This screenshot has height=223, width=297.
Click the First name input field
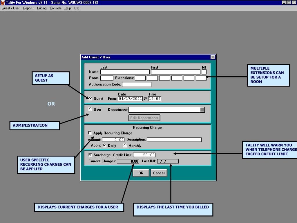tap(175, 72)
